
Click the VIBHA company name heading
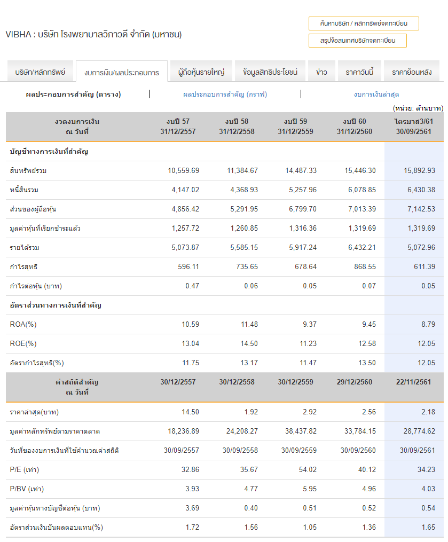click(x=93, y=34)
